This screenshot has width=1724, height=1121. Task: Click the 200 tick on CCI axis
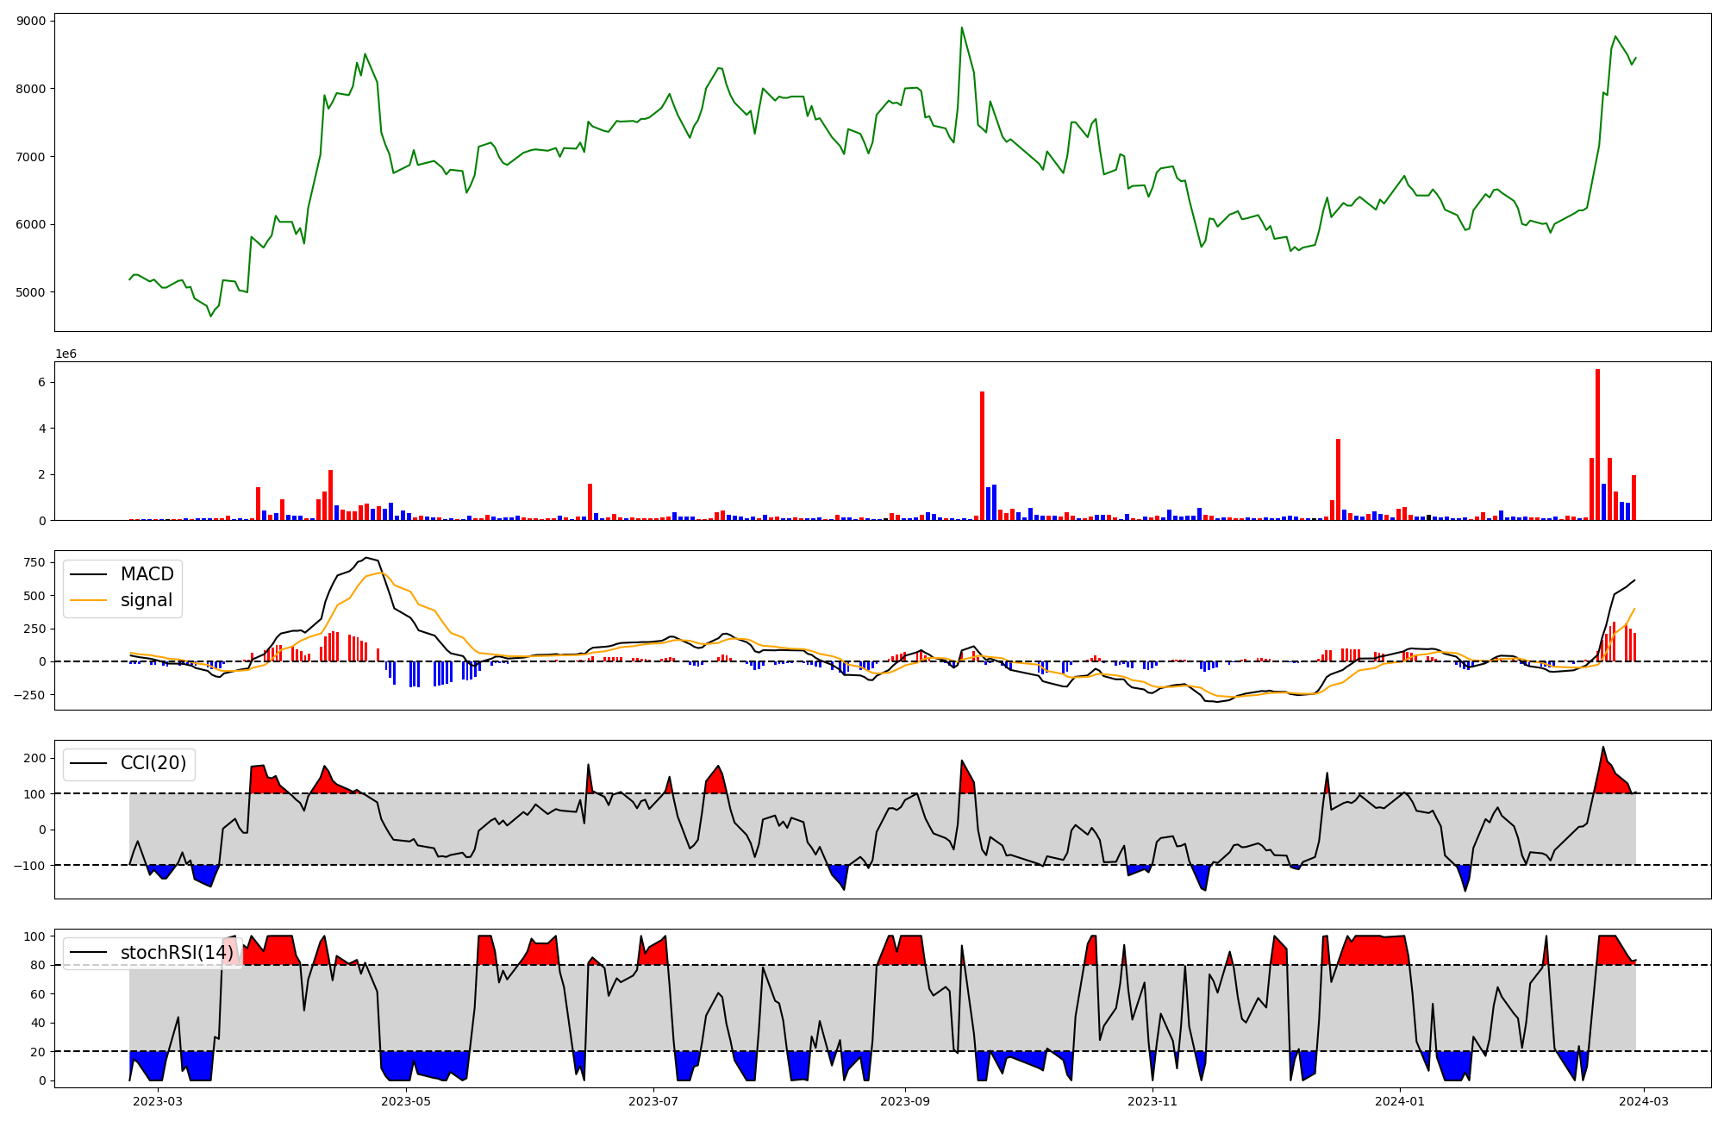35,758
